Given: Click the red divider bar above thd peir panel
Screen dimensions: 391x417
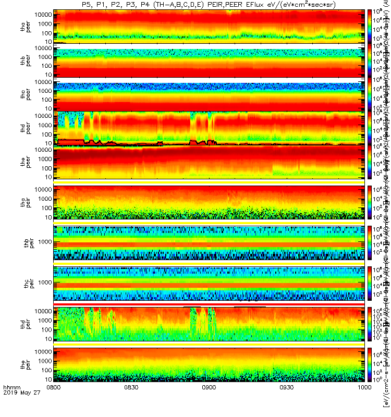Looking at the screenshot, I should (209, 304).
